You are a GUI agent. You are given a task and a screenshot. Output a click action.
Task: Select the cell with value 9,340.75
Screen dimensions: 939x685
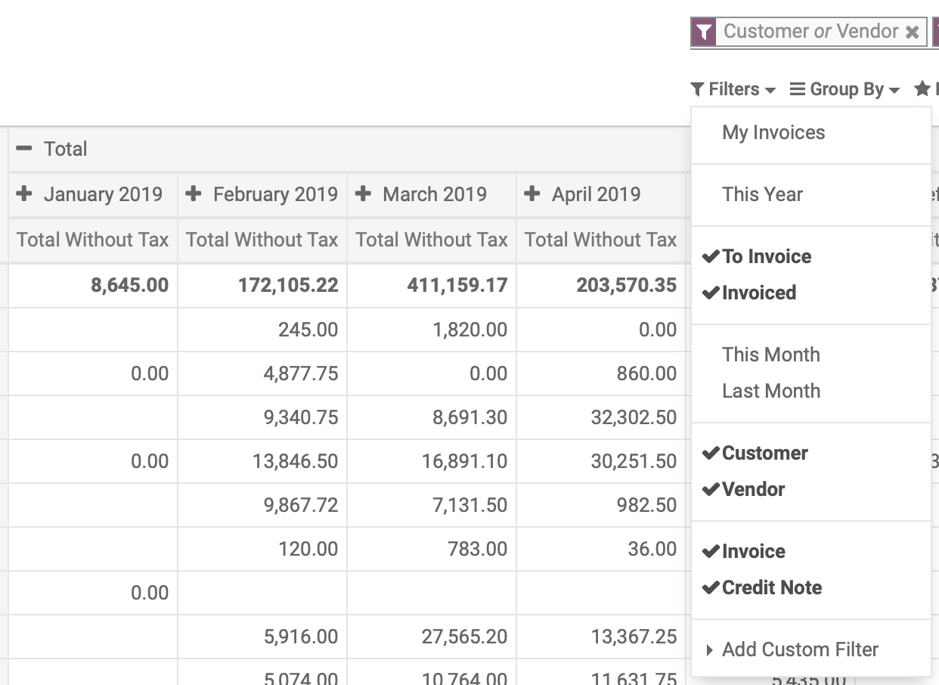coord(262,417)
